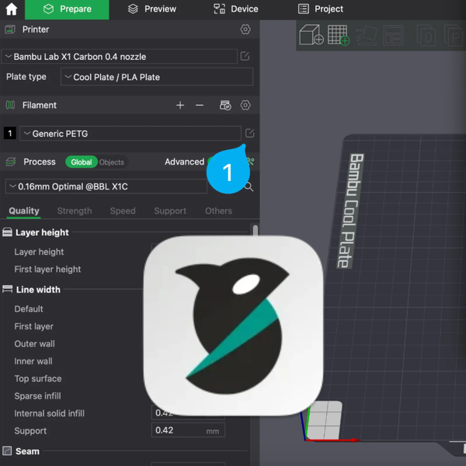Select Bambu Lab X1 Carbon printer dropdown
The image size is (466, 466).
point(120,57)
